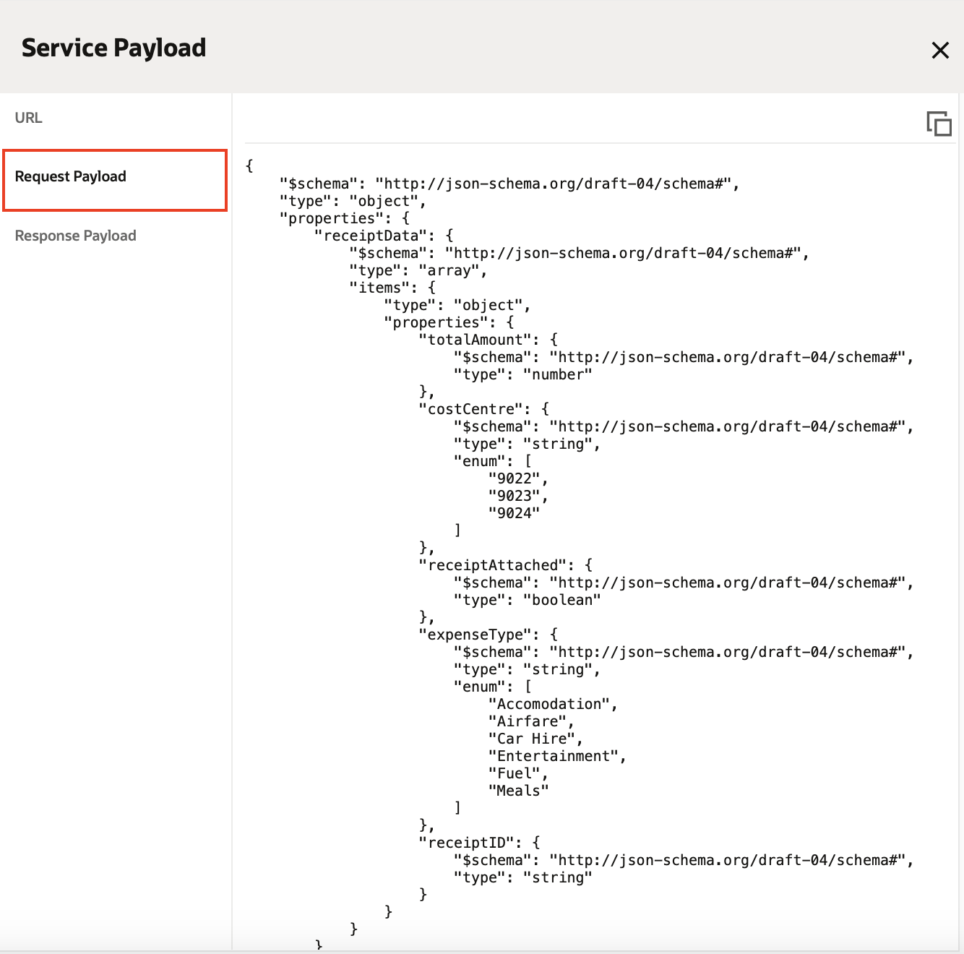Select the Accomodation enum value
This screenshot has width=964, height=954.
pyautogui.click(x=551, y=703)
